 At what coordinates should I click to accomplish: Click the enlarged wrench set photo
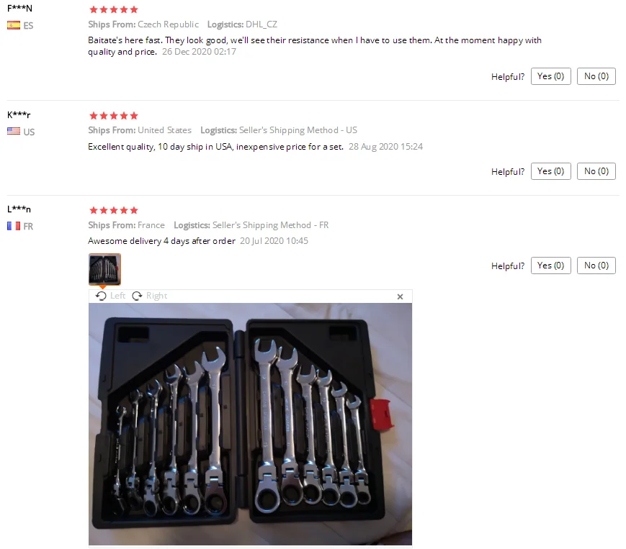pos(250,424)
